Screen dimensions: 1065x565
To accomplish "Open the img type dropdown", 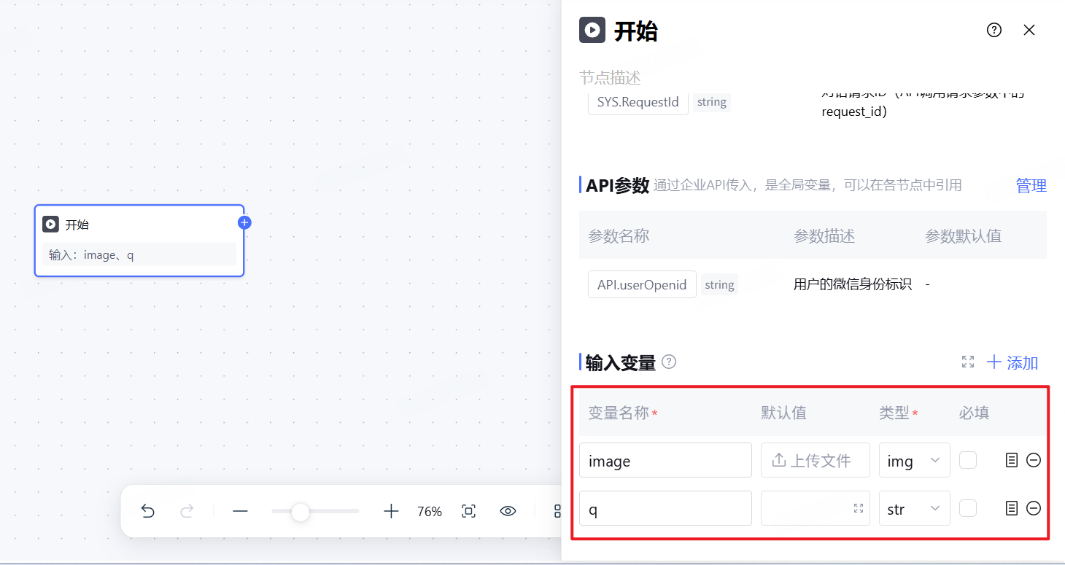I will [914, 460].
